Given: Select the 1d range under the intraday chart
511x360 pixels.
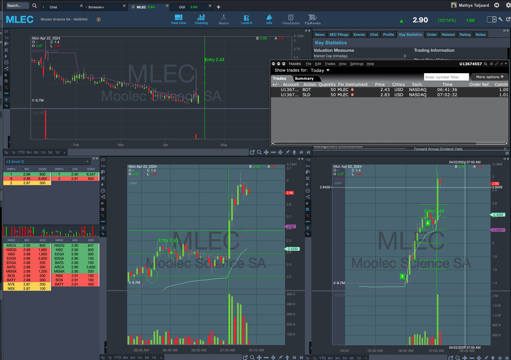Looking at the screenshot, I should 154,358.
